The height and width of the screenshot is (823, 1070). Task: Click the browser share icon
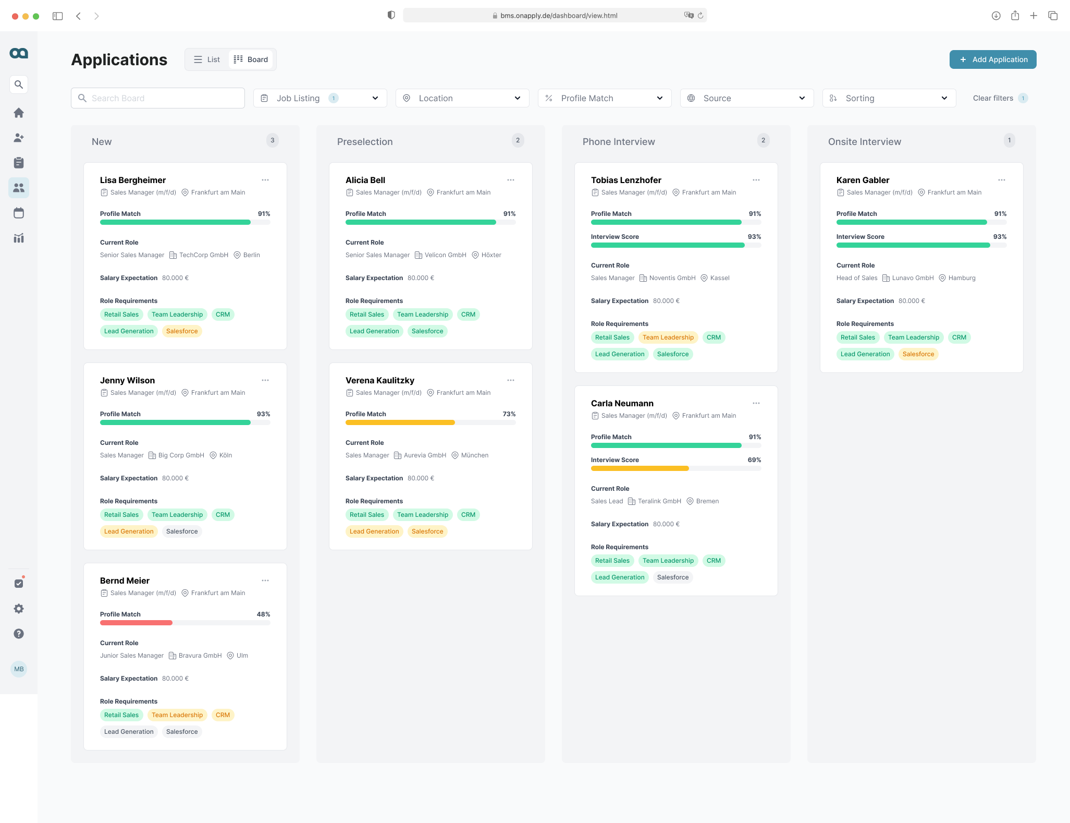1015,16
